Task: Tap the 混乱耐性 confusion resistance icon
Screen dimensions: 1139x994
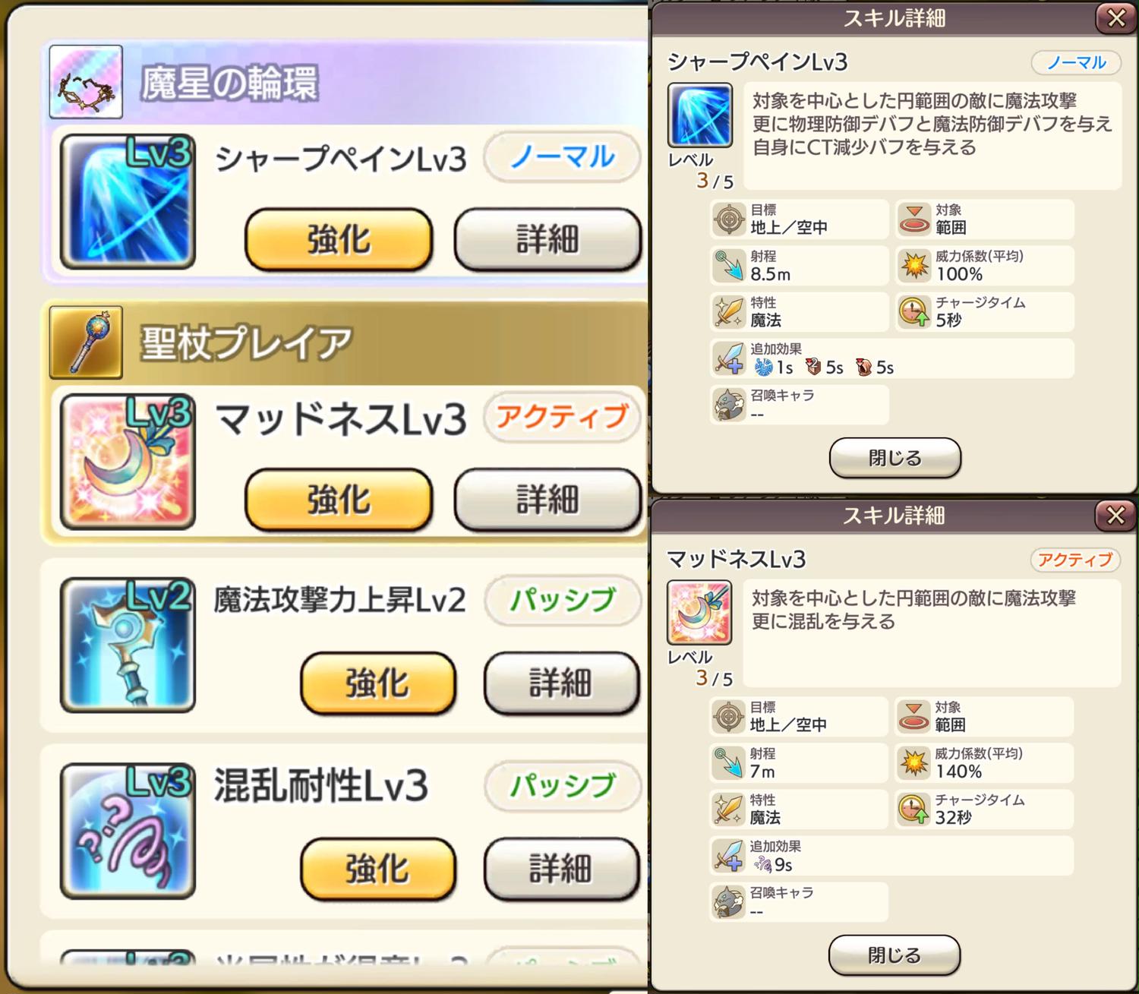Action: pyautogui.click(x=128, y=831)
